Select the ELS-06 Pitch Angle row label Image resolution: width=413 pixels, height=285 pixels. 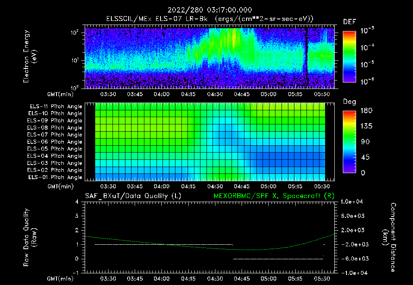[54, 142]
